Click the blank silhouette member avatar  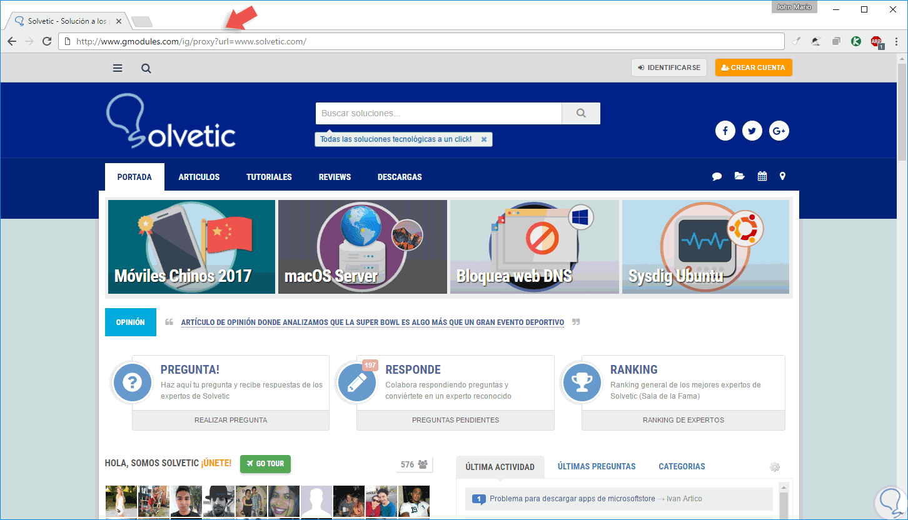tap(316, 501)
